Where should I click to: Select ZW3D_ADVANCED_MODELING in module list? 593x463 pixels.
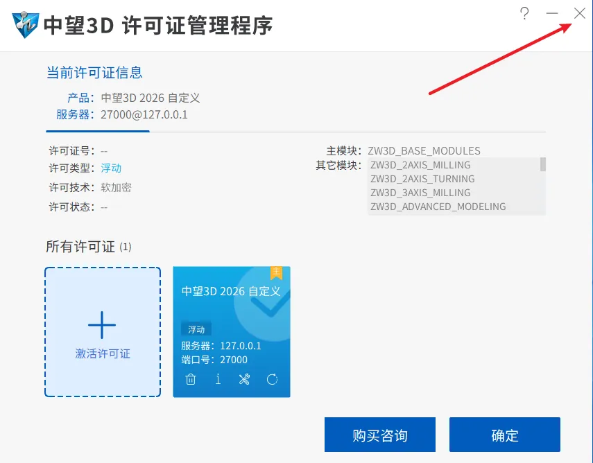[x=438, y=207]
